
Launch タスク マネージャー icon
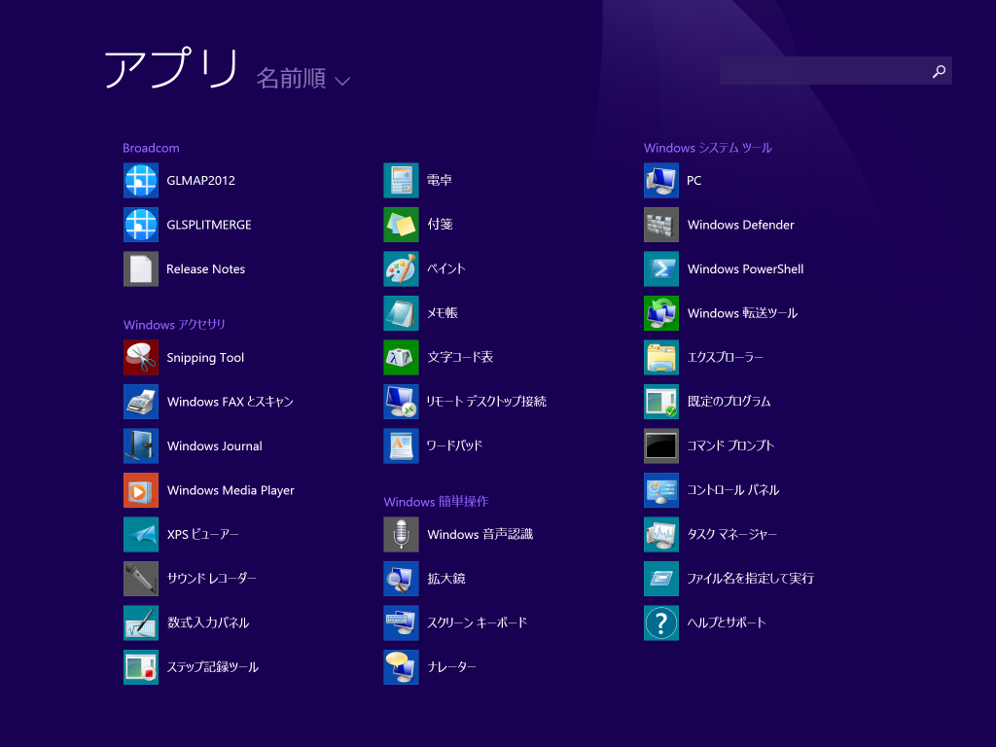(661, 534)
